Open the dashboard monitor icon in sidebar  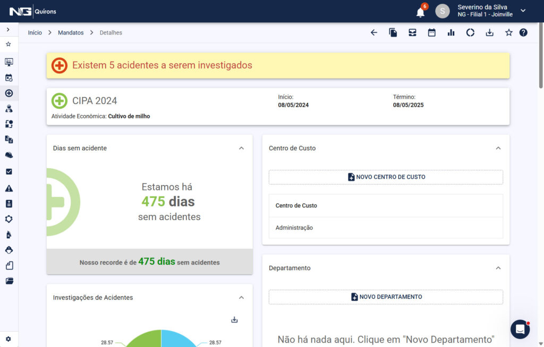click(9, 62)
